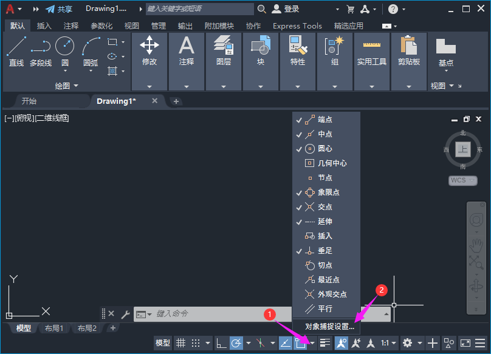
Task: Open the command line customize wrench icon
Action: click(x=125, y=314)
